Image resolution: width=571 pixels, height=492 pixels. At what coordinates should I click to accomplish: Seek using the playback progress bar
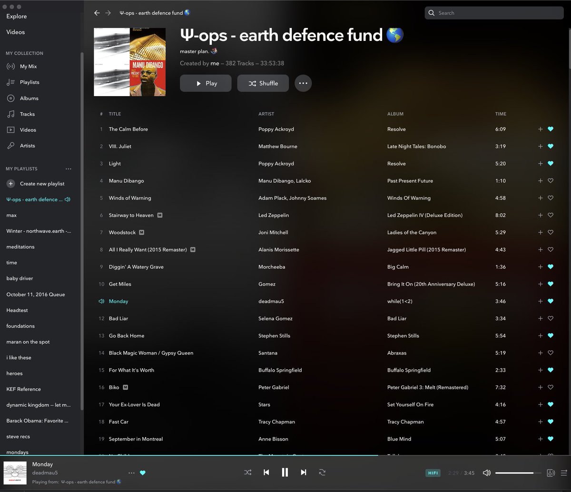pos(285,455)
